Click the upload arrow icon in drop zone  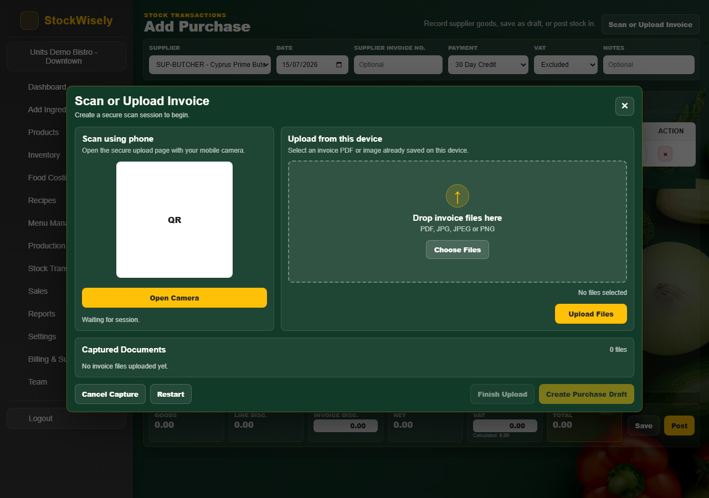(458, 196)
